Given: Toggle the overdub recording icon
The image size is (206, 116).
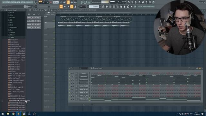Looking at the screenshot, I should [x=72, y=2].
